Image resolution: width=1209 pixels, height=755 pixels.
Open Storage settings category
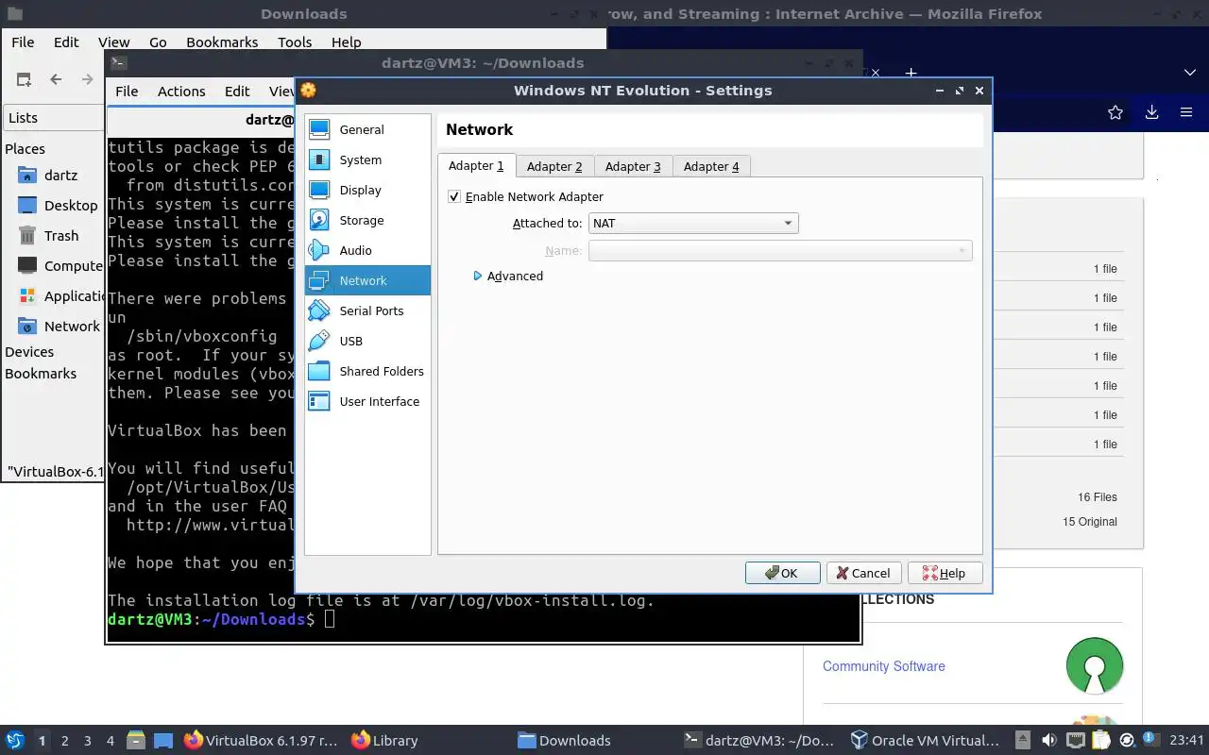tap(366, 220)
